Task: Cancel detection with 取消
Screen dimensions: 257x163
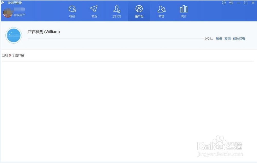Action: (227, 39)
